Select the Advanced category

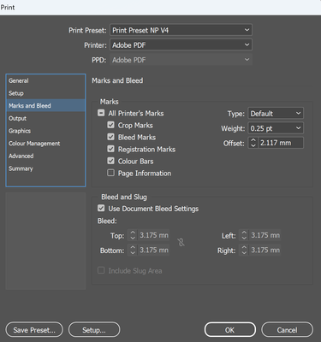[45, 156]
